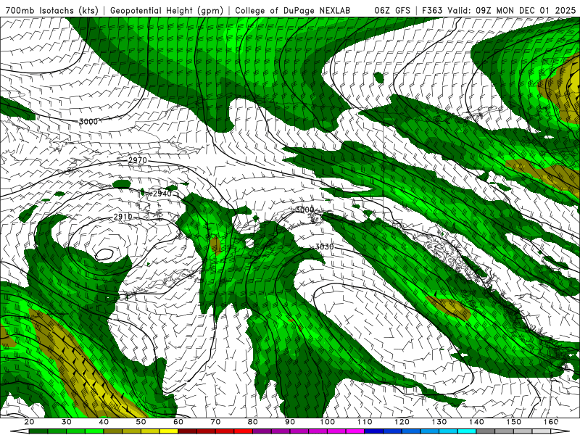Image resolution: width=580 pixels, height=435 pixels.
Task: Select the 'College of DuPage NEXLAB' label
Action: (x=292, y=10)
